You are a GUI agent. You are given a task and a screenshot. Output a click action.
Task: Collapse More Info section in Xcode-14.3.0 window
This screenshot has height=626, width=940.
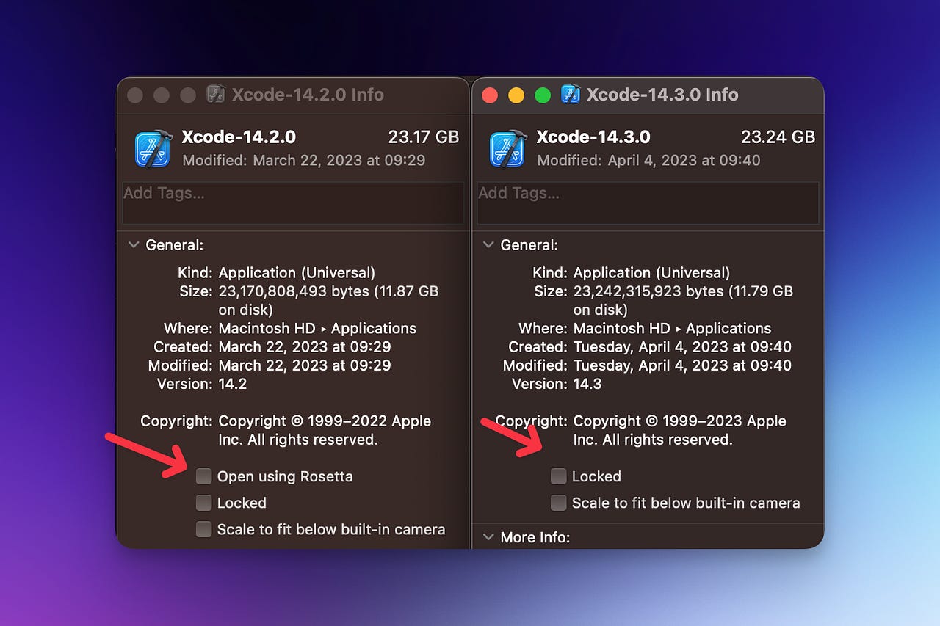488,537
